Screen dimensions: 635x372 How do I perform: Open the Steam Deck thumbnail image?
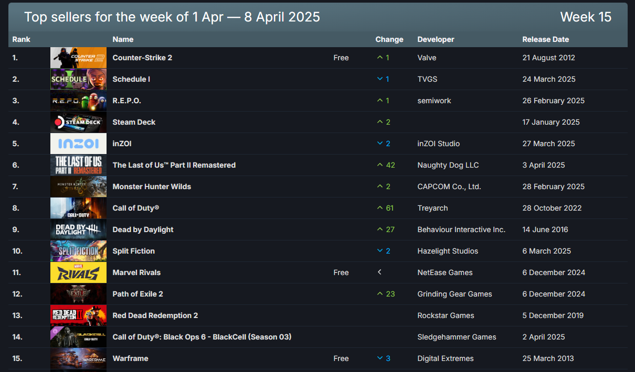[78, 122]
